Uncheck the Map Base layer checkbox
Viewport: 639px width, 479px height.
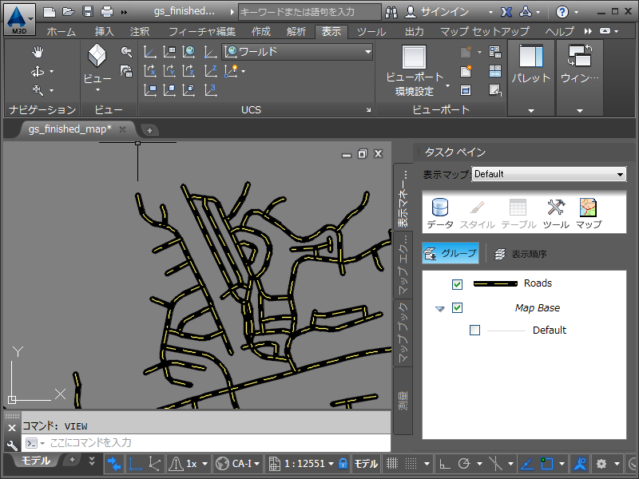457,308
